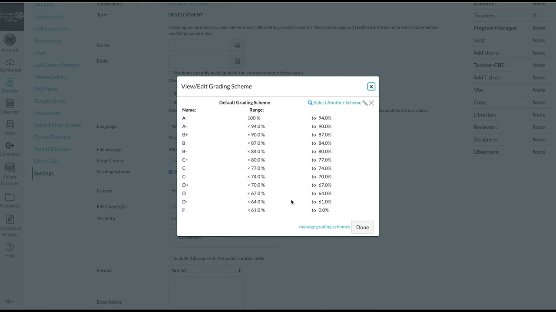The height and width of the screenshot is (312, 556).
Task: Open Online Tutoring in course navigation
Action: [52, 137]
